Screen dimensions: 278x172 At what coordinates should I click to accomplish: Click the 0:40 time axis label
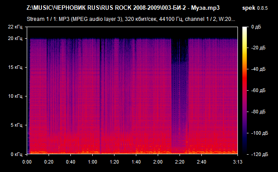(70, 162)
